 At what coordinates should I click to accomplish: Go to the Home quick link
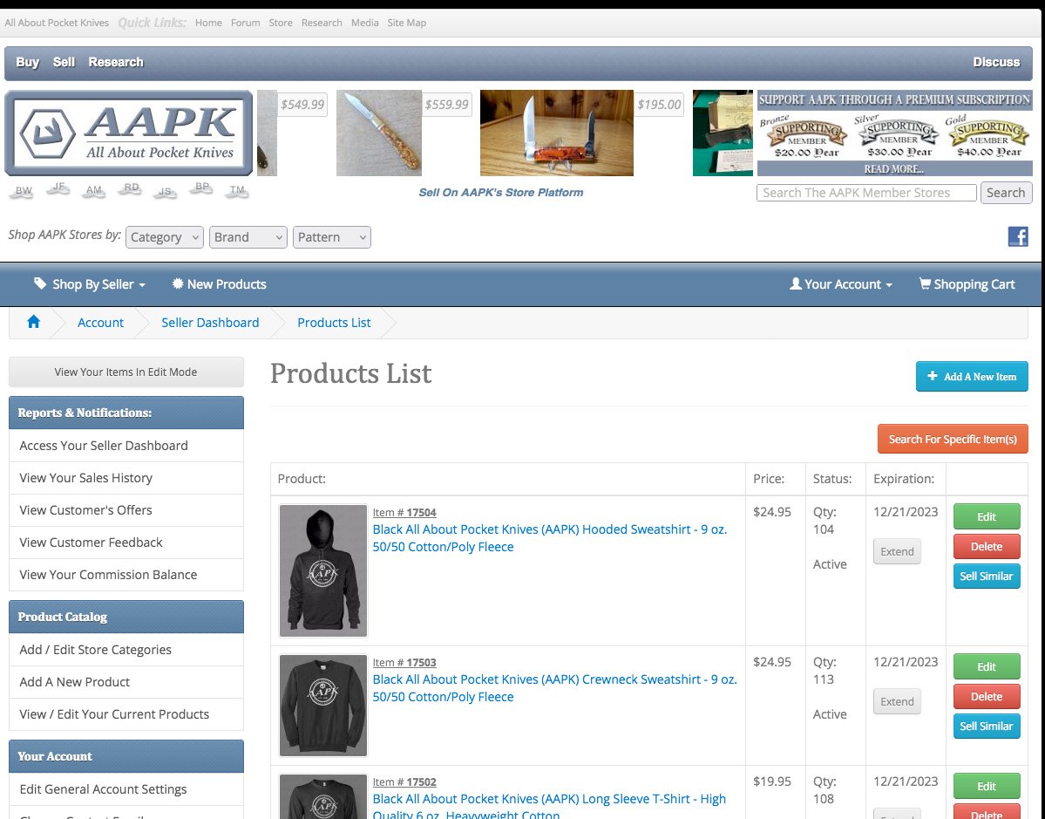point(208,23)
